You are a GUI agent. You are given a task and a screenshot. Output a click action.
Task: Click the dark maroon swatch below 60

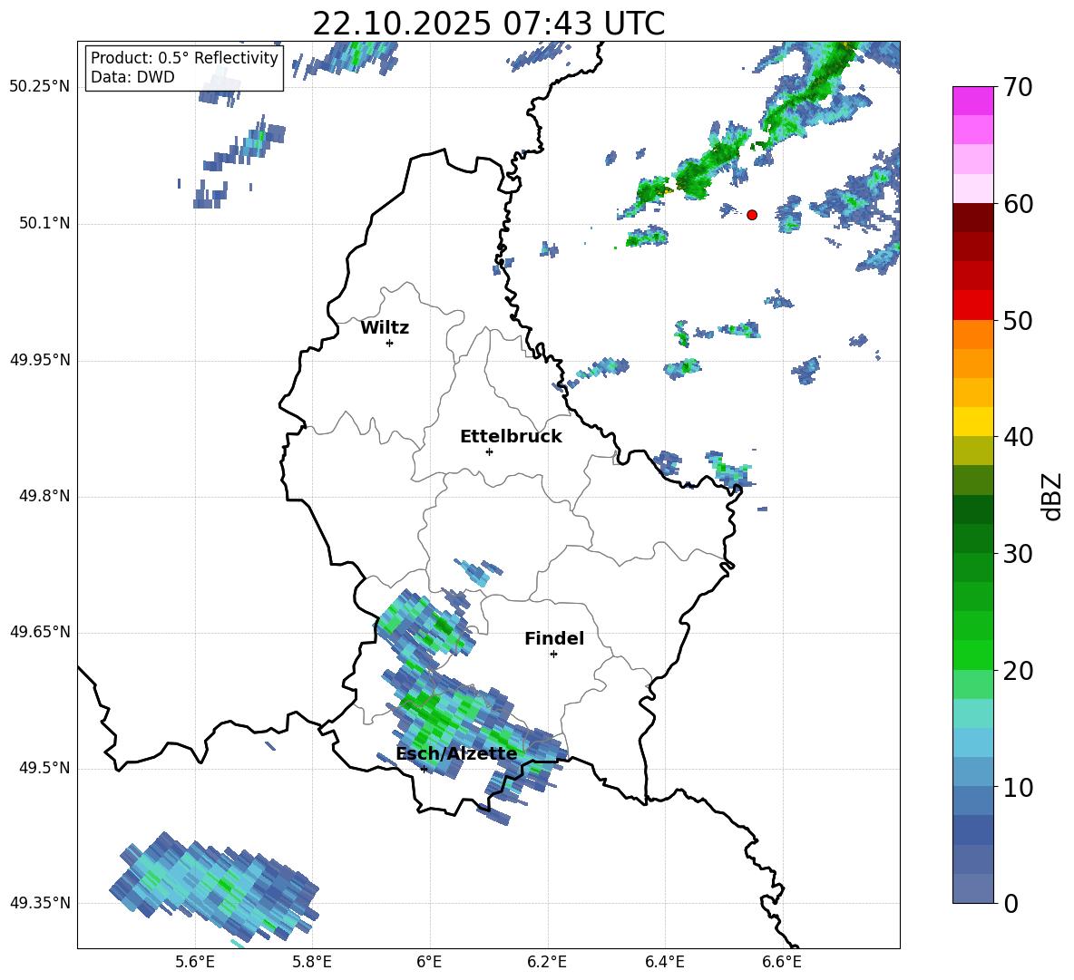tap(972, 218)
